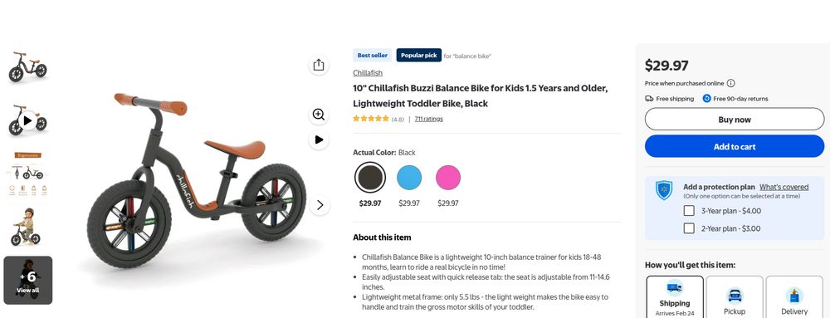The image size is (830, 318).
Task: Click the share icon above product image
Action: click(x=318, y=65)
